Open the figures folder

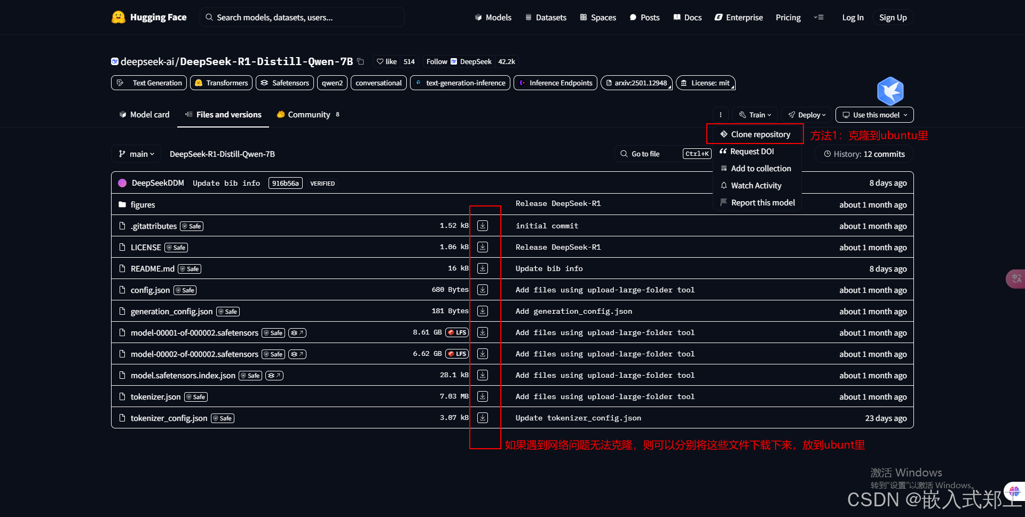point(143,204)
